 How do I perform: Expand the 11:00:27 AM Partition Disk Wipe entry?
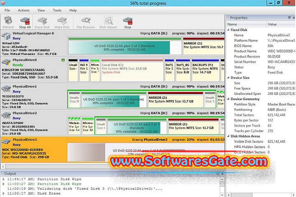[x=3, y=184]
